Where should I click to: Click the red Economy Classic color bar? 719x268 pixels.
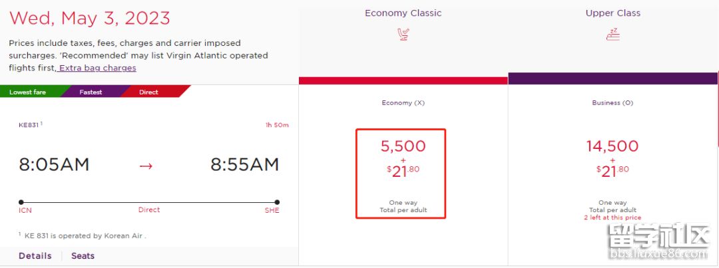click(x=403, y=80)
